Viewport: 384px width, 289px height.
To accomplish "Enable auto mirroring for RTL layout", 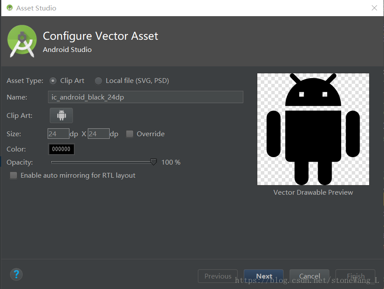I will pos(14,175).
